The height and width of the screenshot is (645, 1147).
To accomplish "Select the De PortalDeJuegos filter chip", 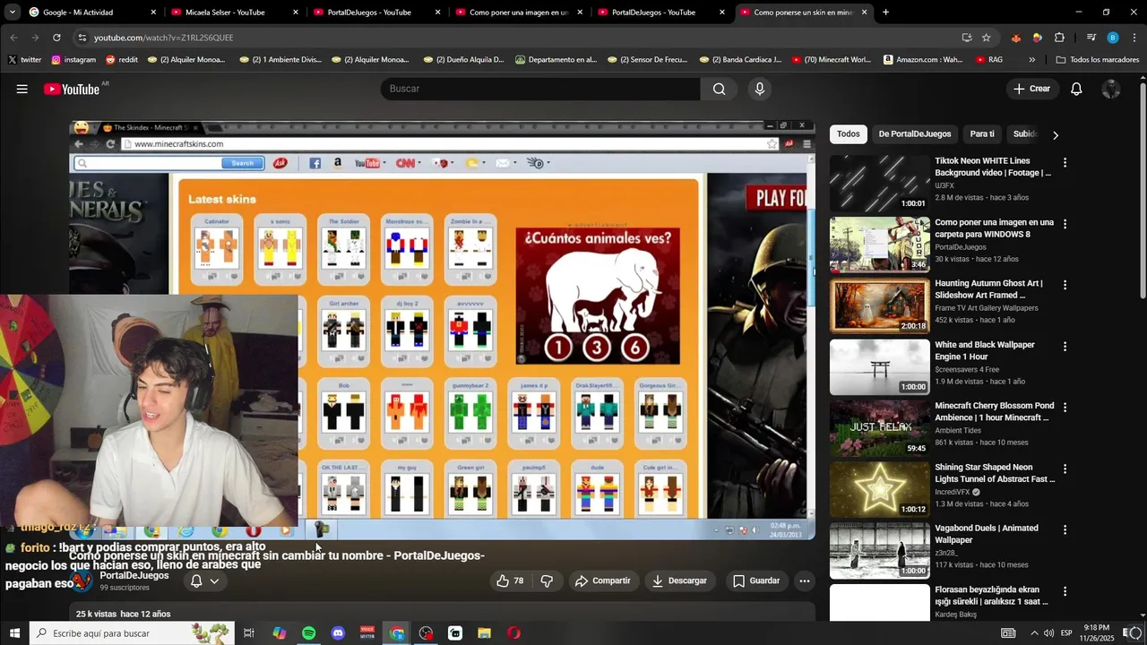I will (x=914, y=134).
